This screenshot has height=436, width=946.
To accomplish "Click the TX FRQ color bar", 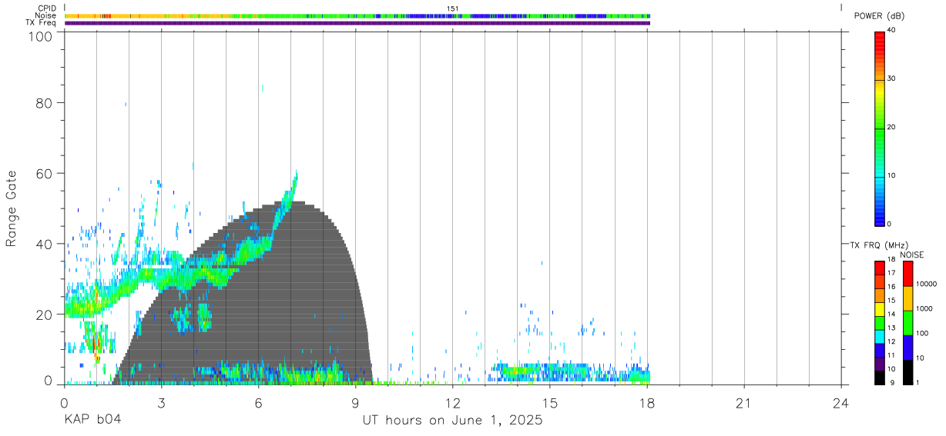I will click(x=879, y=322).
